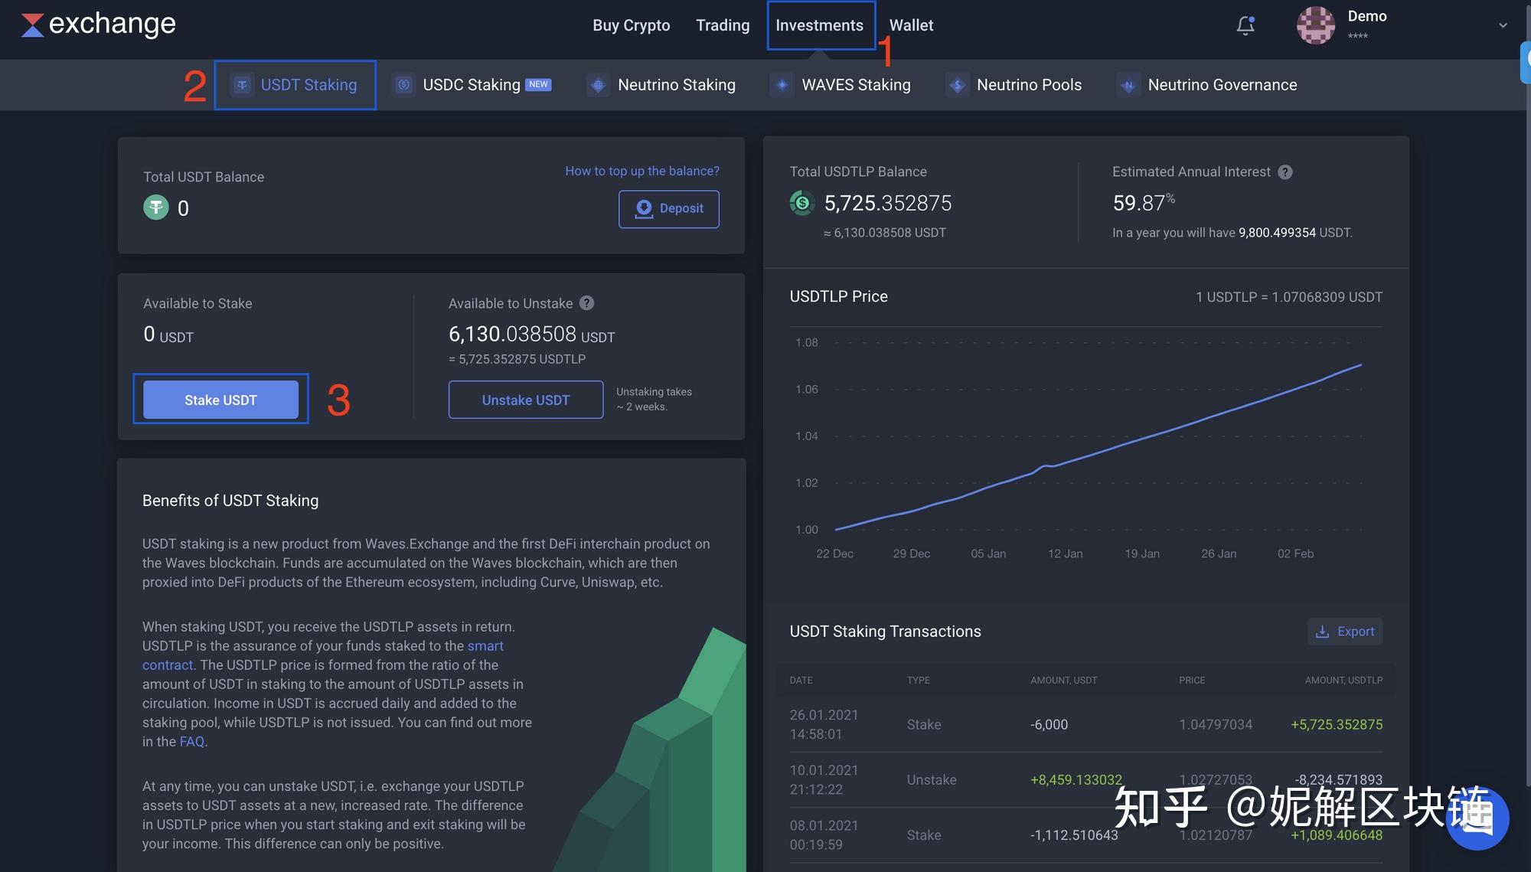Click the WAVES Staking tab icon
Screen dimensions: 1531x872
coord(782,85)
